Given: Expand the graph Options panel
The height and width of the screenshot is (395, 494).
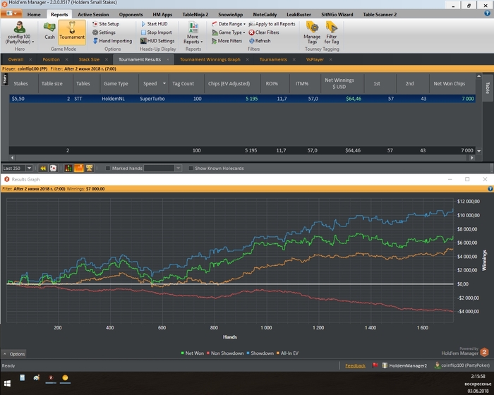Looking at the screenshot, I should pos(14,354).
